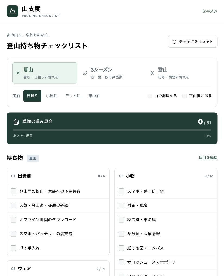Click the progress bar track
224x276 pixels.
click(112, 130)
